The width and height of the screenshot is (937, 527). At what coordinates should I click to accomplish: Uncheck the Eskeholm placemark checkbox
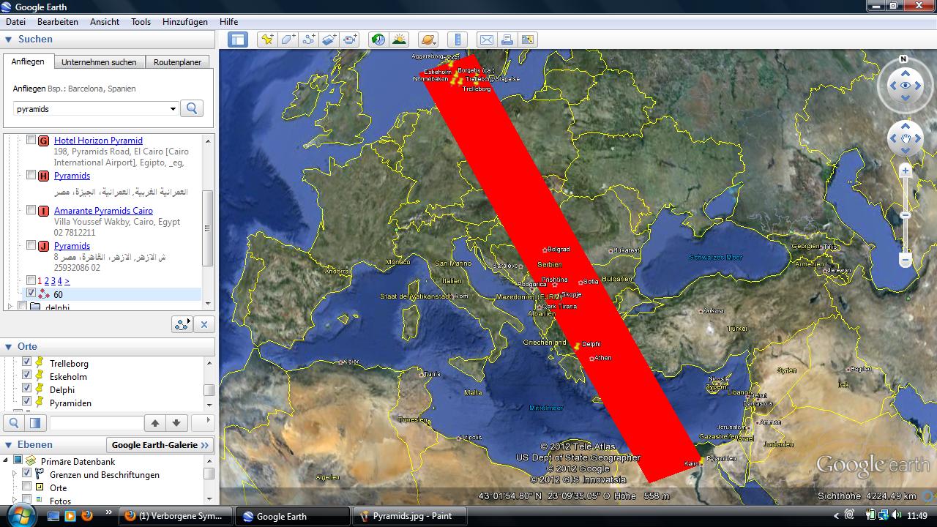(27, 376)
